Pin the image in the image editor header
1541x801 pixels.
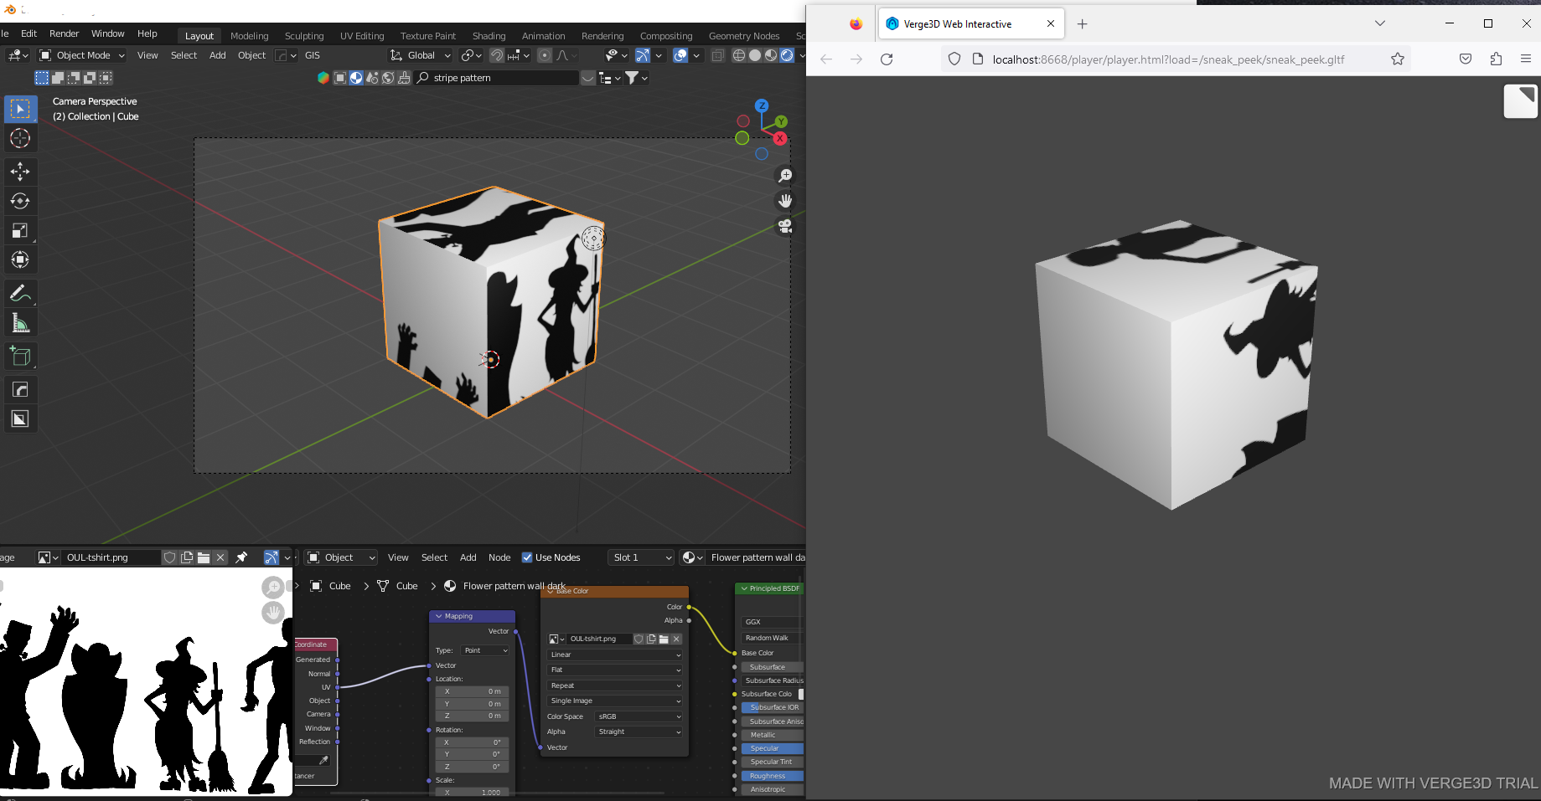tap(241, 557)
